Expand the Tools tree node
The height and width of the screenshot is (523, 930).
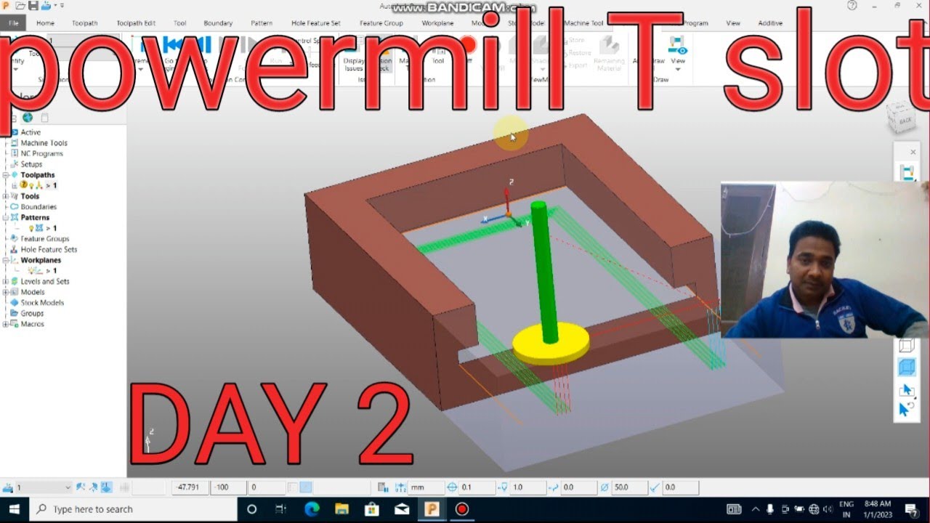pos(6,196)
